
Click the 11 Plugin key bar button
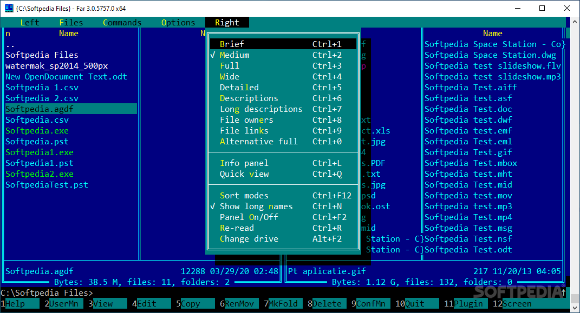[466, 304]
